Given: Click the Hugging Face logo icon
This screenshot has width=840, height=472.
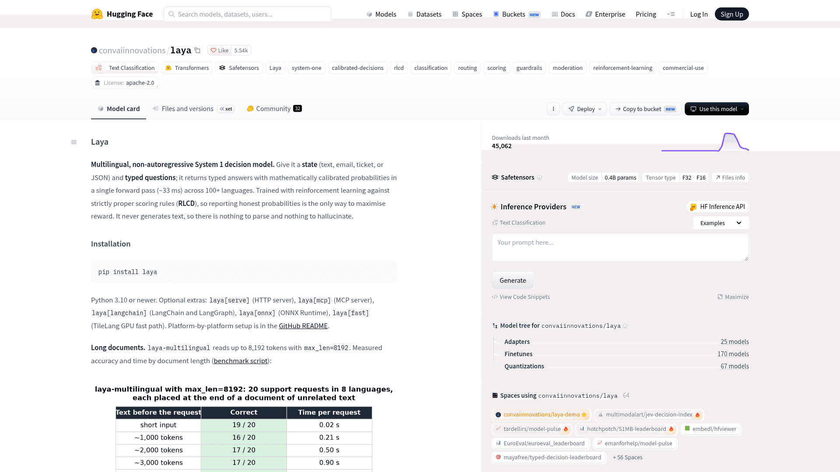Looking at the screenshot, I should [x=97, y=14].
